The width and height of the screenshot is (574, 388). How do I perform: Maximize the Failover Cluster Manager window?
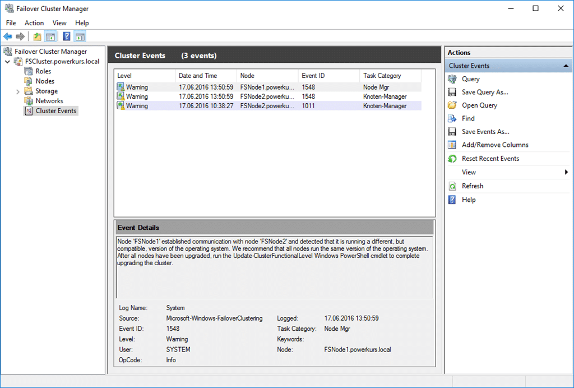pyautogui.click(x=535, y=8)
